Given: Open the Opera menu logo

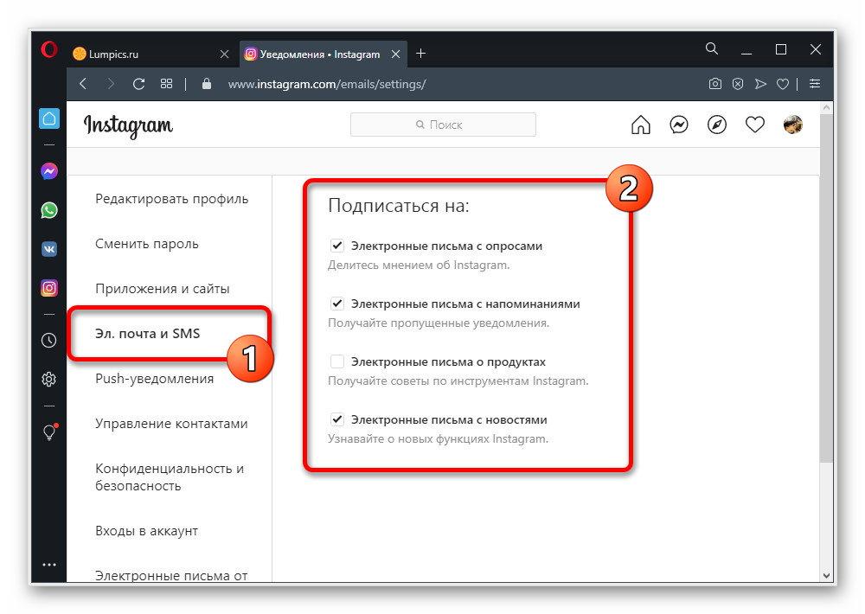Looking at the screenshot, I should (49, 49).
